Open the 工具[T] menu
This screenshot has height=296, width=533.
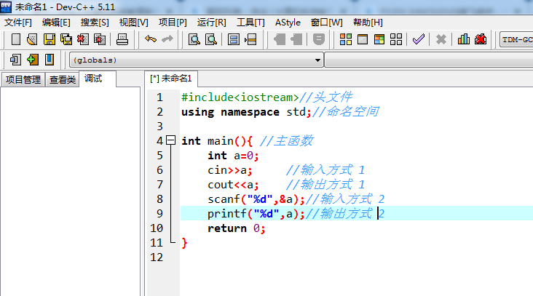click(x=250, y=23)
